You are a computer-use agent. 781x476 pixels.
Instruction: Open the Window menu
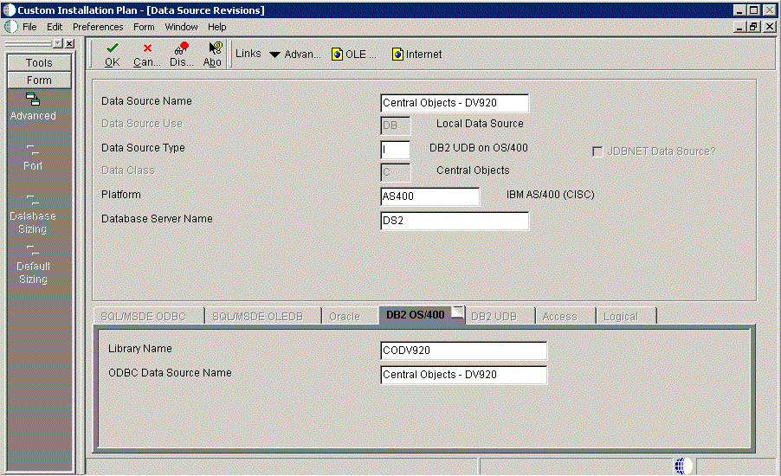[x=181, y=27]
